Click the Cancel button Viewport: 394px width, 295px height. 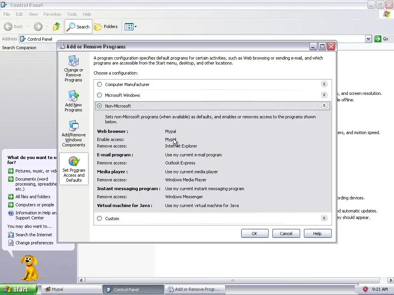pyautogui.click(x=286, y=233)
